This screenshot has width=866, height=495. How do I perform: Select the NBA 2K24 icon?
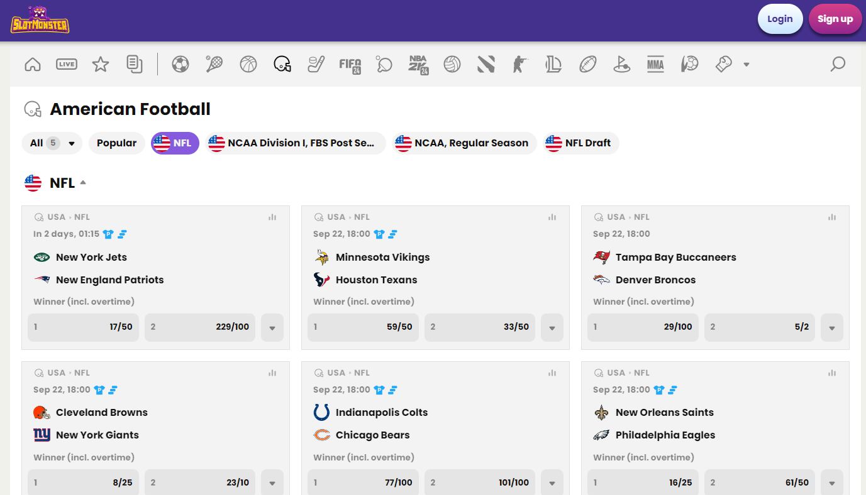tap(418, 65)
